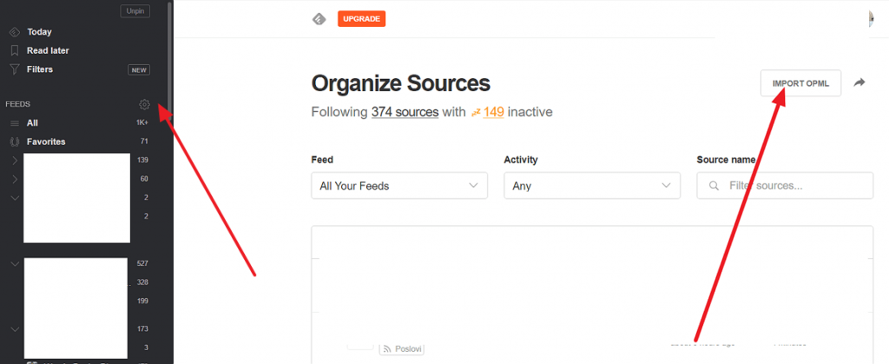Click the All feeds list icon

click(x=15, y=123)
